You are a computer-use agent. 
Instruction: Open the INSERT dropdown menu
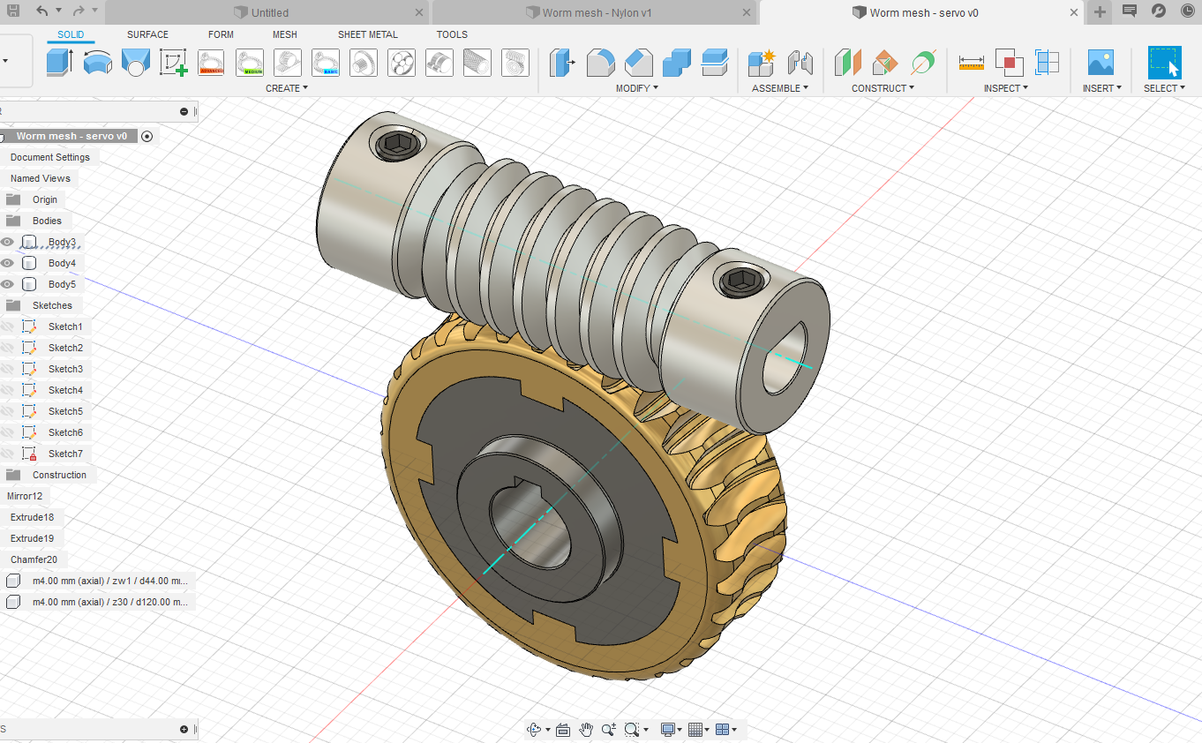pos(1102,88)
